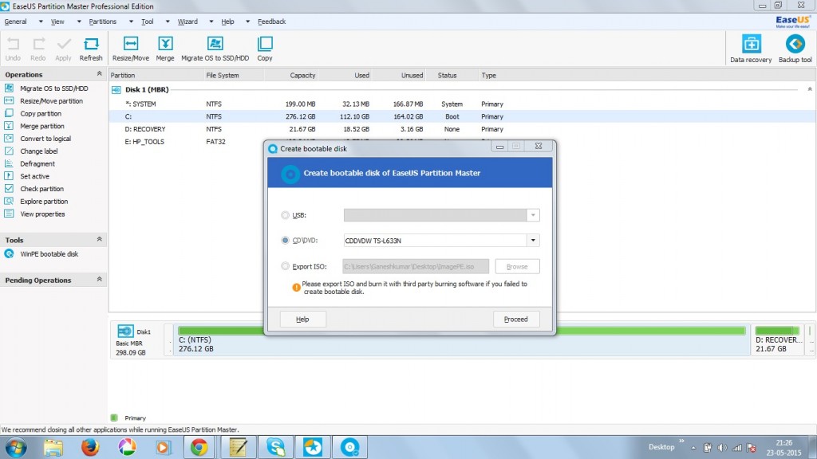Open the General menu
The width and height of the screenshot is (817, 459).
(x=16, y=22)
